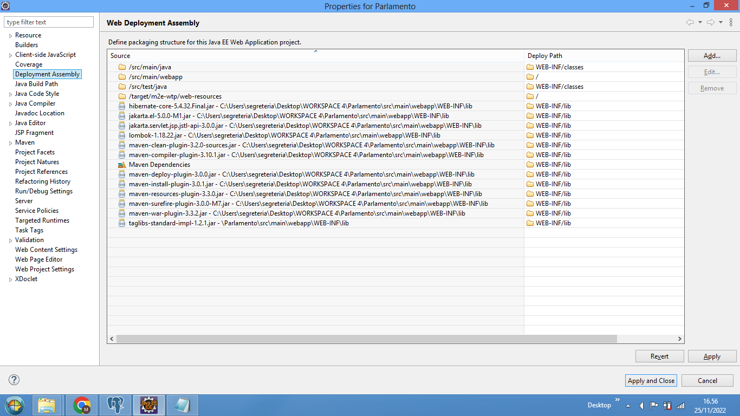Click the horizontal scrollbar left arrow
This screenshot has height=416, width=740.
coord(112,339)
